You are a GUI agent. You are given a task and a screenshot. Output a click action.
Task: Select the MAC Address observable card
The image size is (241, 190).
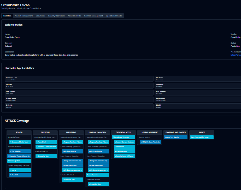pyautogui.click(x=198, y=93)
